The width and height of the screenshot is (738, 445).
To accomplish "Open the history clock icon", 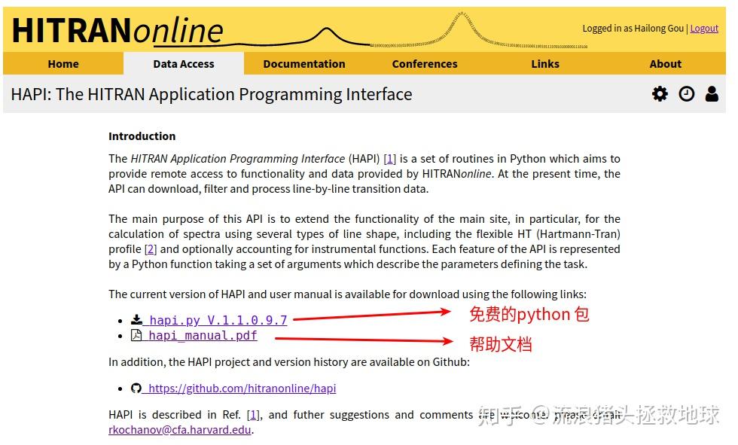I will (x=686, y=93).
